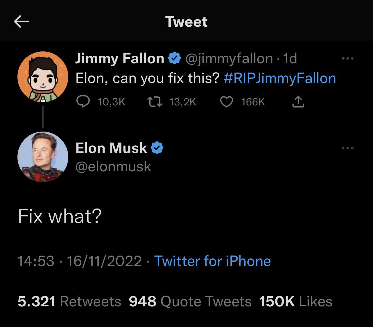Like Jimmy Fallon's tweet with heart icon
Image resolution: width=373 pixels, height=327 pixels.
point(227,102)
